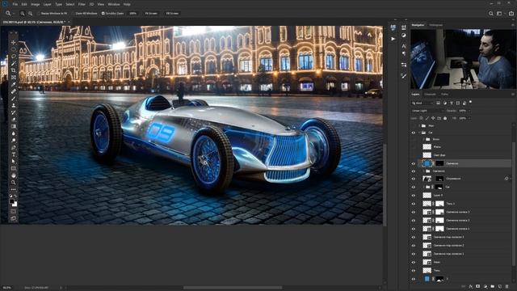Toggle Zoom All Windows checkbox
Viewport: 517px width, 291px height.
click(74, 14)
